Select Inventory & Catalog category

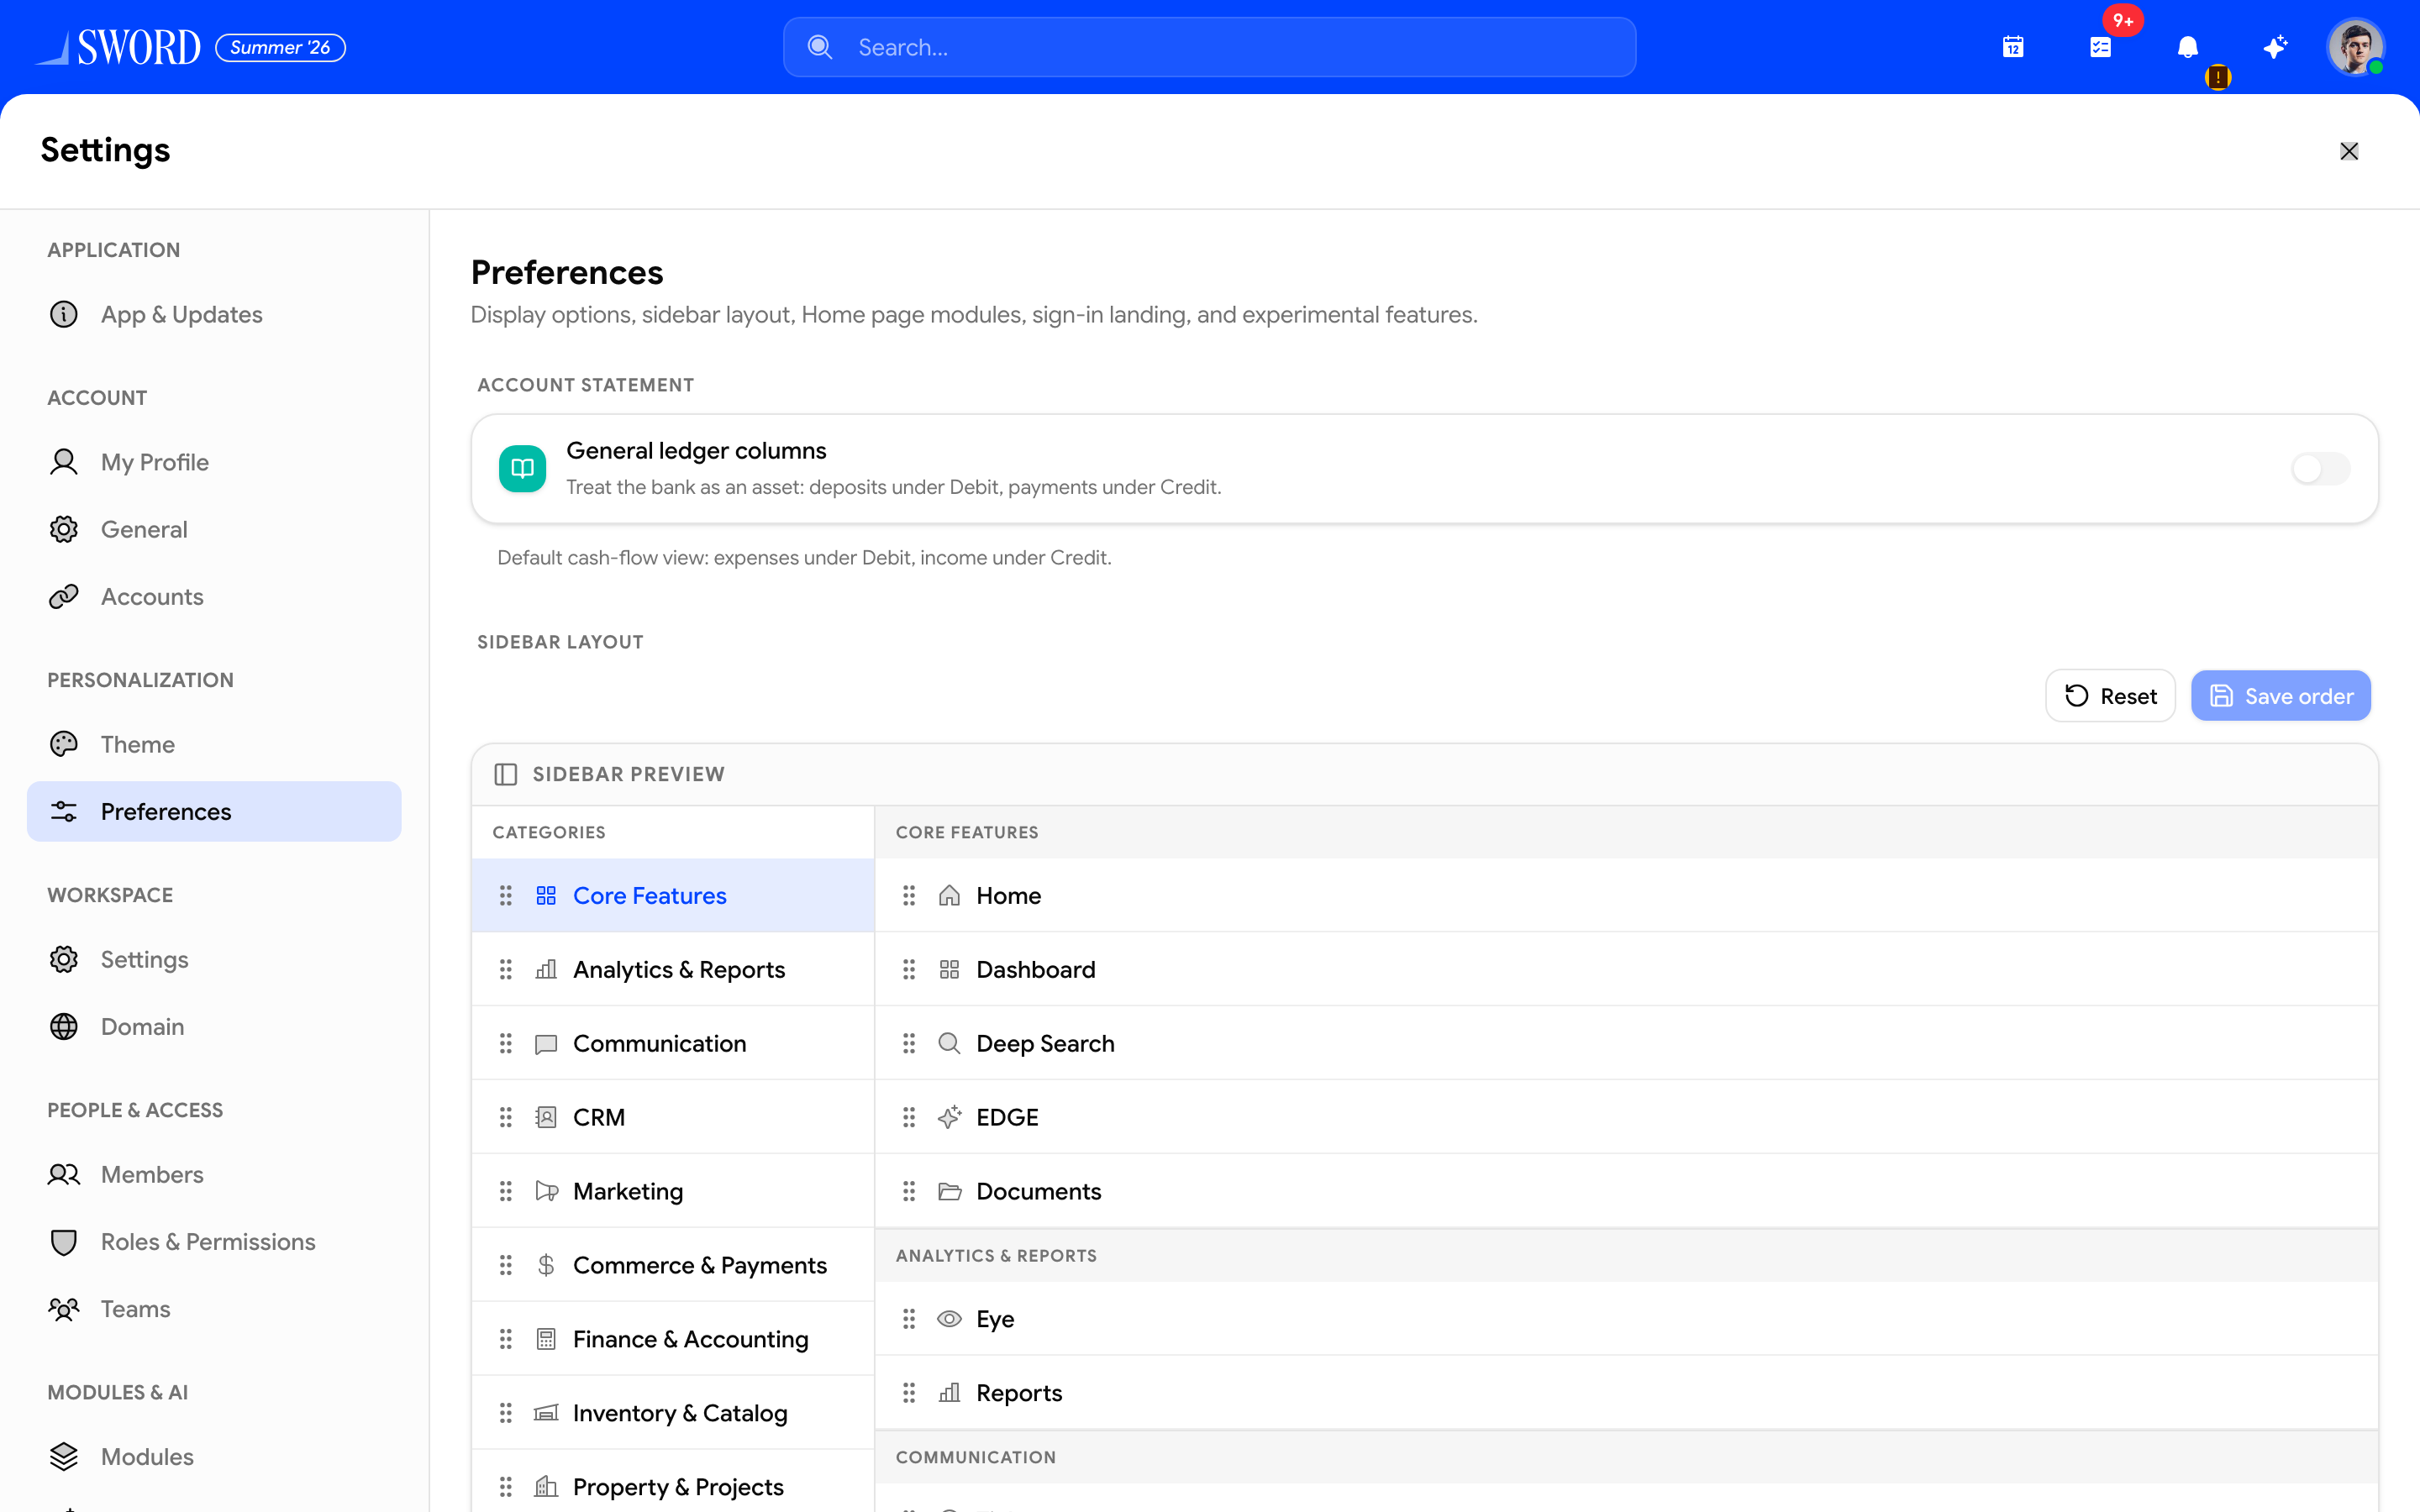click(x=673, y=1413)
